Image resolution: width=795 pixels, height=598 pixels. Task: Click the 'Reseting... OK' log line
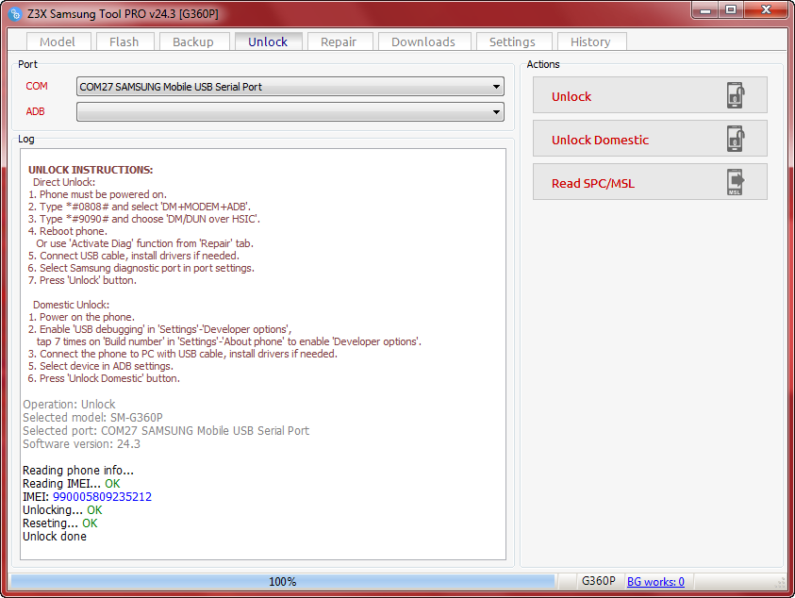(60, 523)
